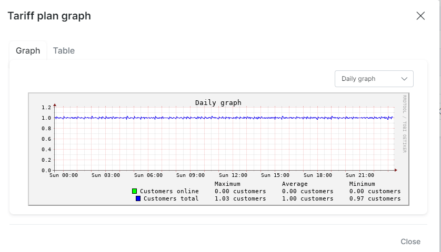Open the Daily graph dropdown
This screenshot has height=252, width=441.
pyautogui.click(x=374, y=79)
